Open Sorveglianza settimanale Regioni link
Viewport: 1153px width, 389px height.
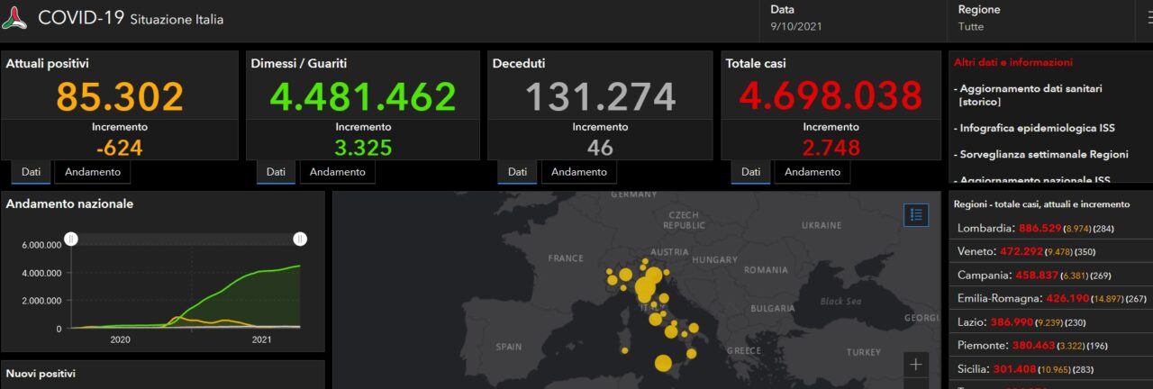click(1040, 154)
